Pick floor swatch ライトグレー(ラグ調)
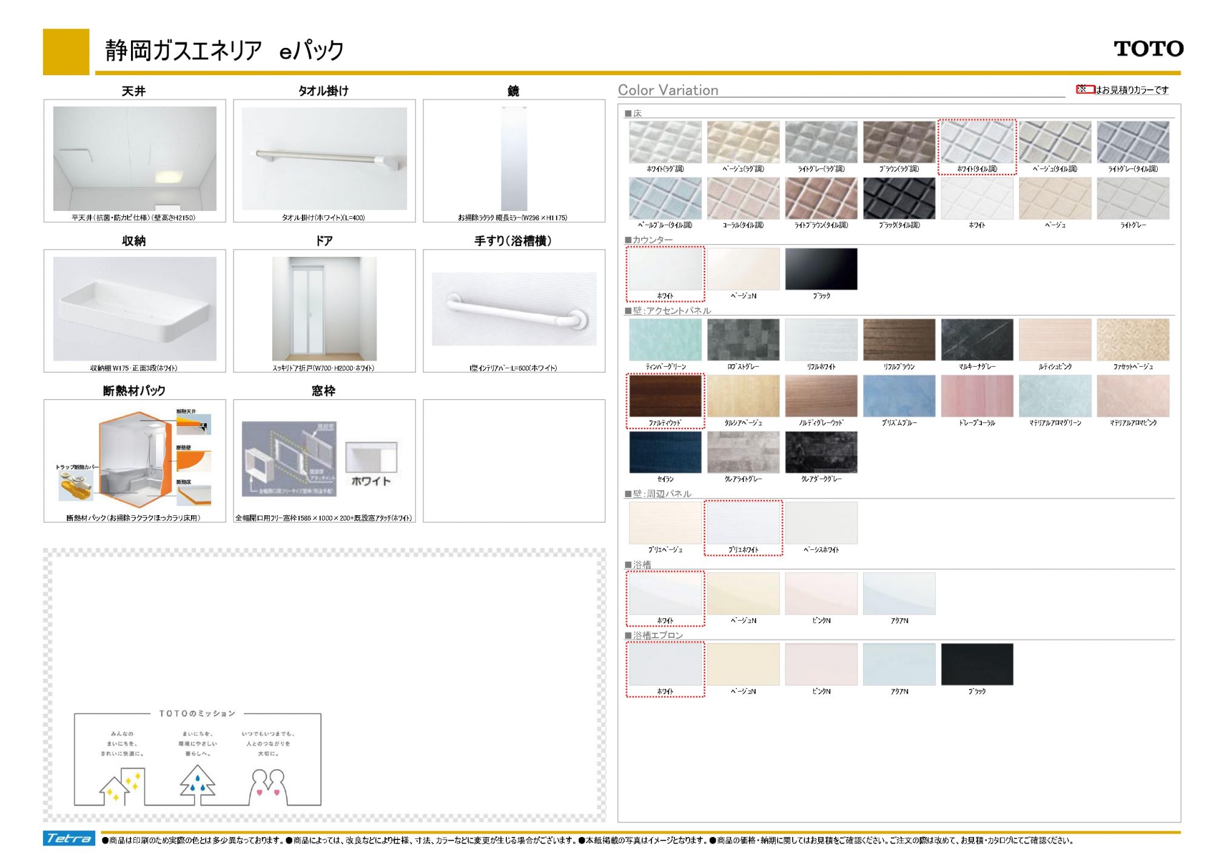The width and height of the screenshot is (1213, 857). (x=821, y=142)
